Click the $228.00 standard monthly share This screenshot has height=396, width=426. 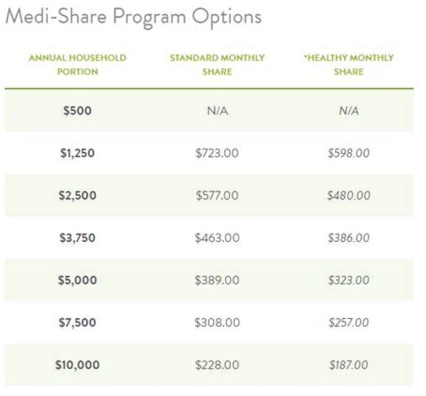coord(217,365)
